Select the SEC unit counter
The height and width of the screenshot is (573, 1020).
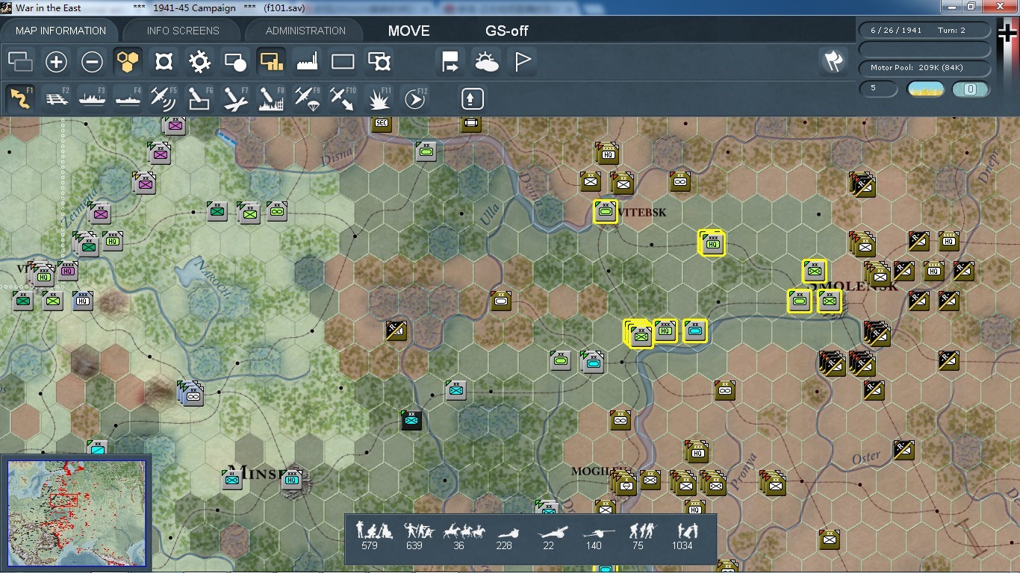pos(382,124)
